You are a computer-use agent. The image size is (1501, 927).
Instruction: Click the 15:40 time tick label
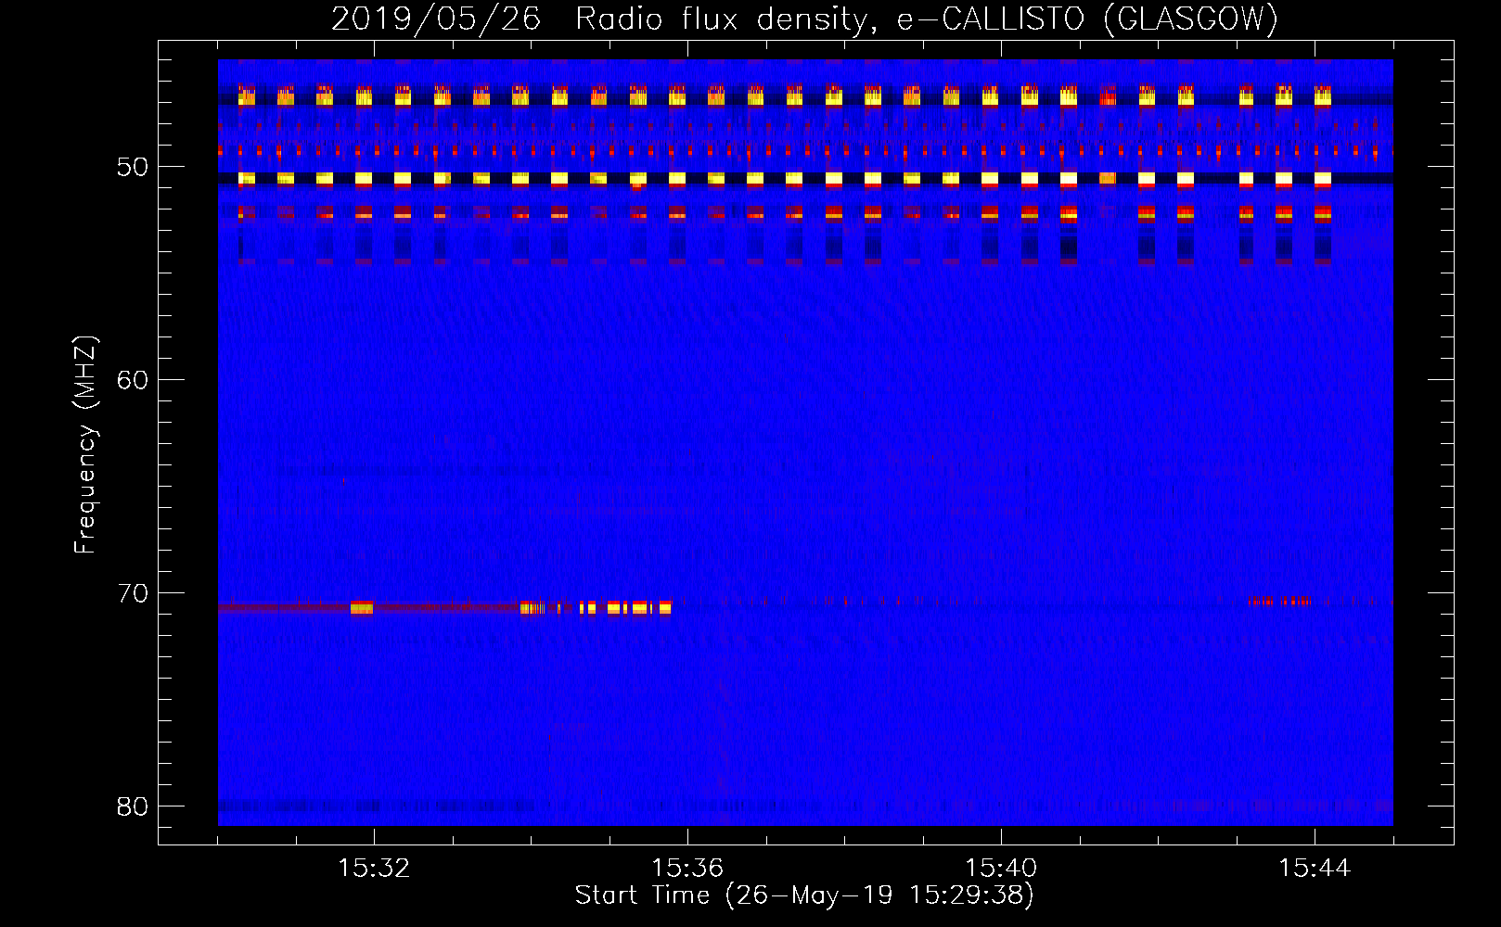pos(1001,869)
